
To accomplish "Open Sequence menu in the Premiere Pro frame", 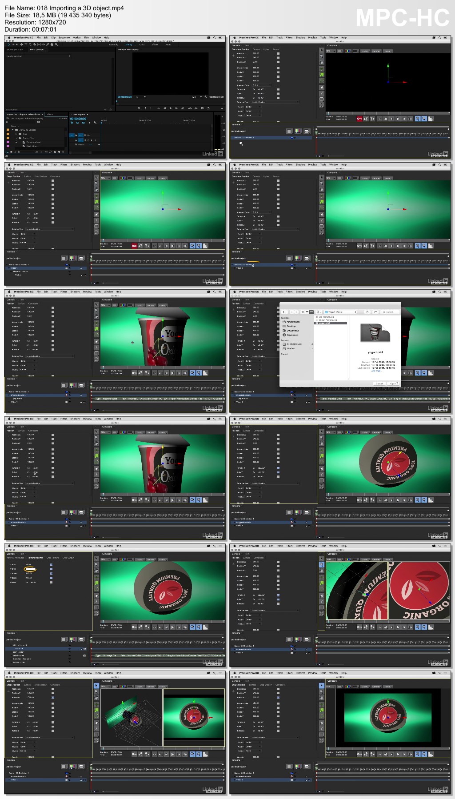I will 64,37.
